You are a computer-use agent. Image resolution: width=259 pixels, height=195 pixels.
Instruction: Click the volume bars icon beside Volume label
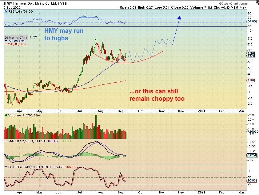point(6,115)
